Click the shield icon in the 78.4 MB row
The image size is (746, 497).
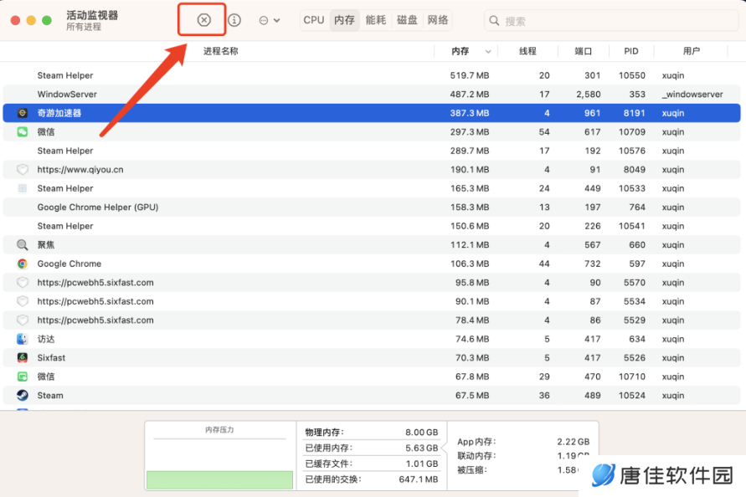coord(23,320)
